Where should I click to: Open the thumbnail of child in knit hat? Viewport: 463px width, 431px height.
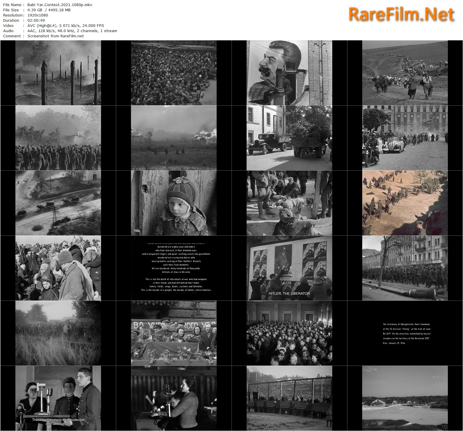click(x=174, y=203)
